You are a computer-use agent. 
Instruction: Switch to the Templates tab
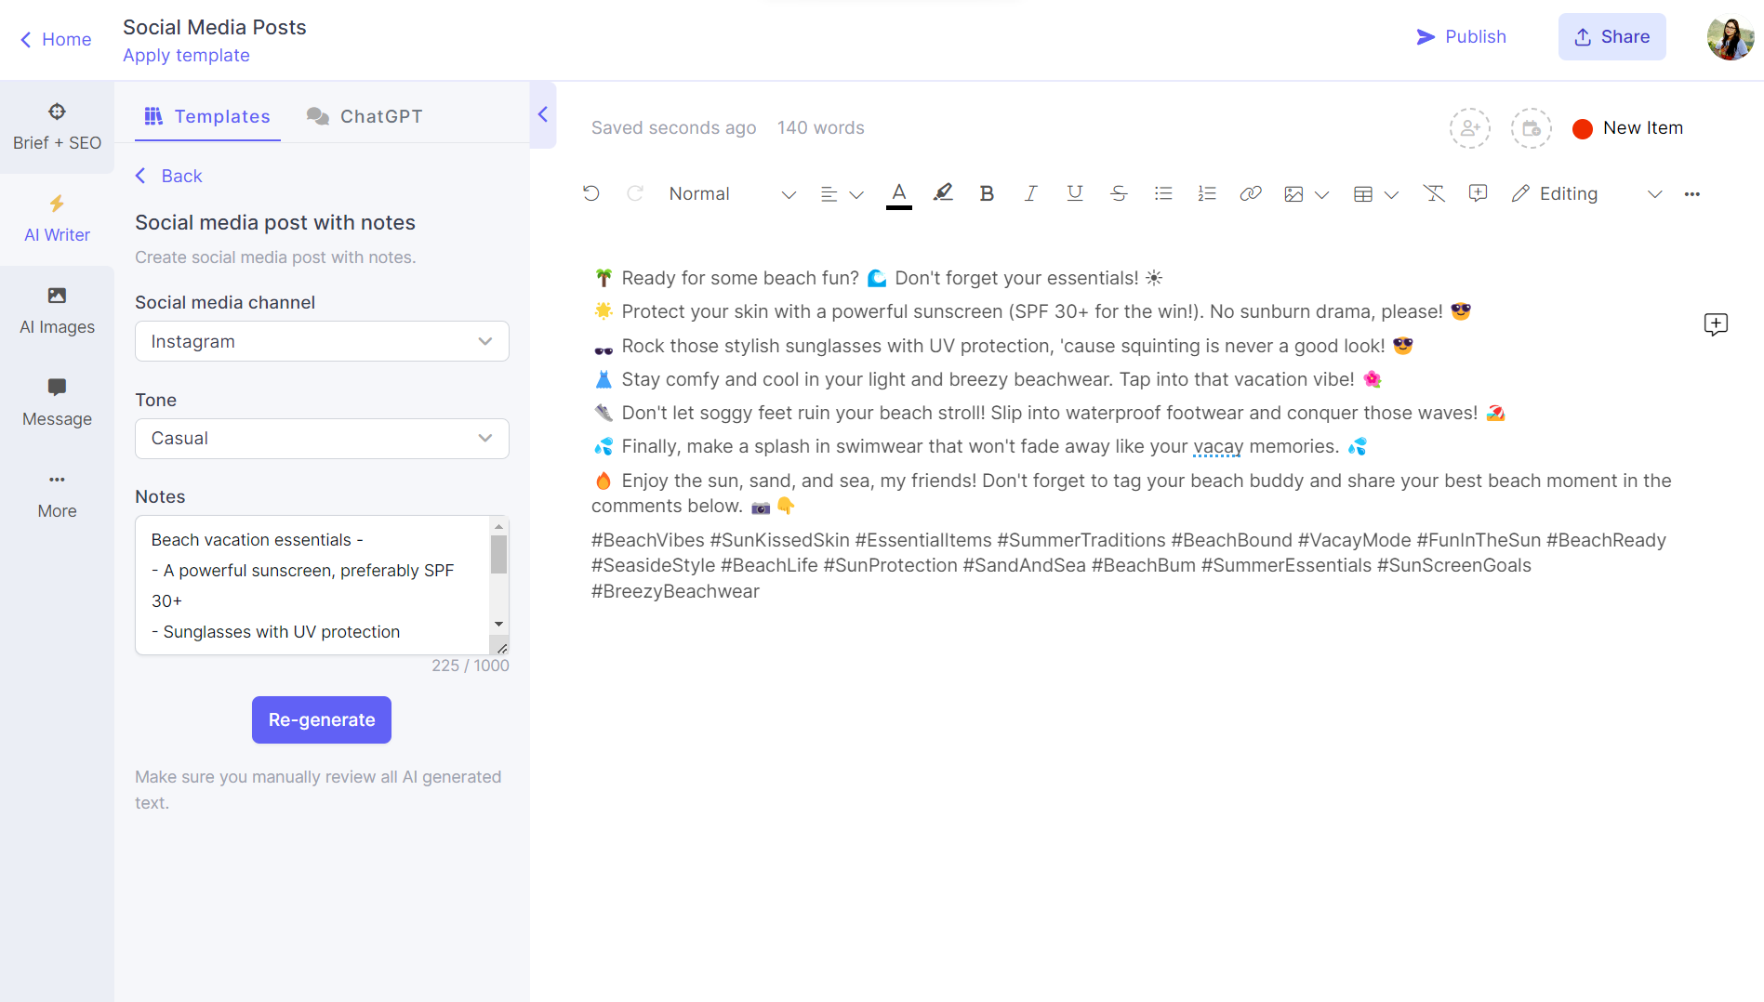coord(207,116)
